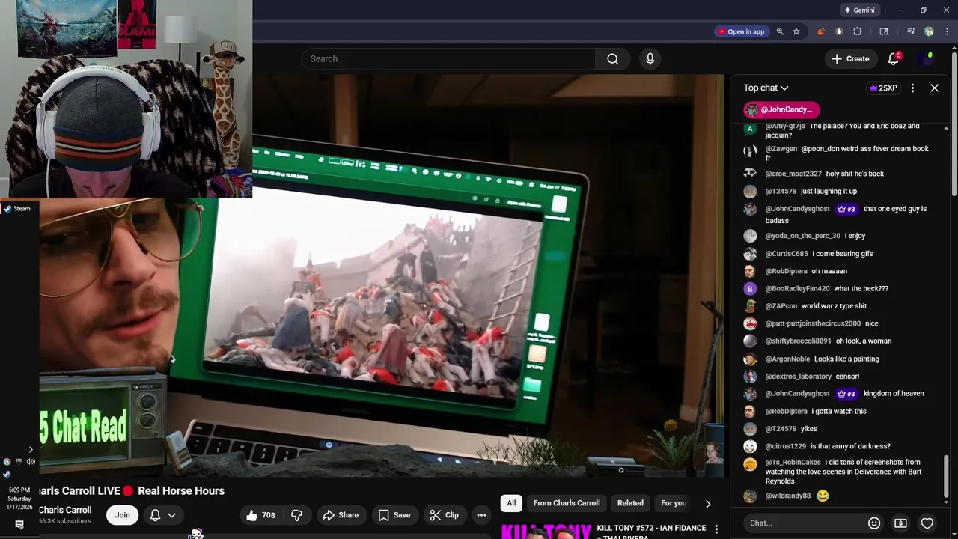Select the Related chip
Viewport: 958px width, 539px height.
(630, 503)
